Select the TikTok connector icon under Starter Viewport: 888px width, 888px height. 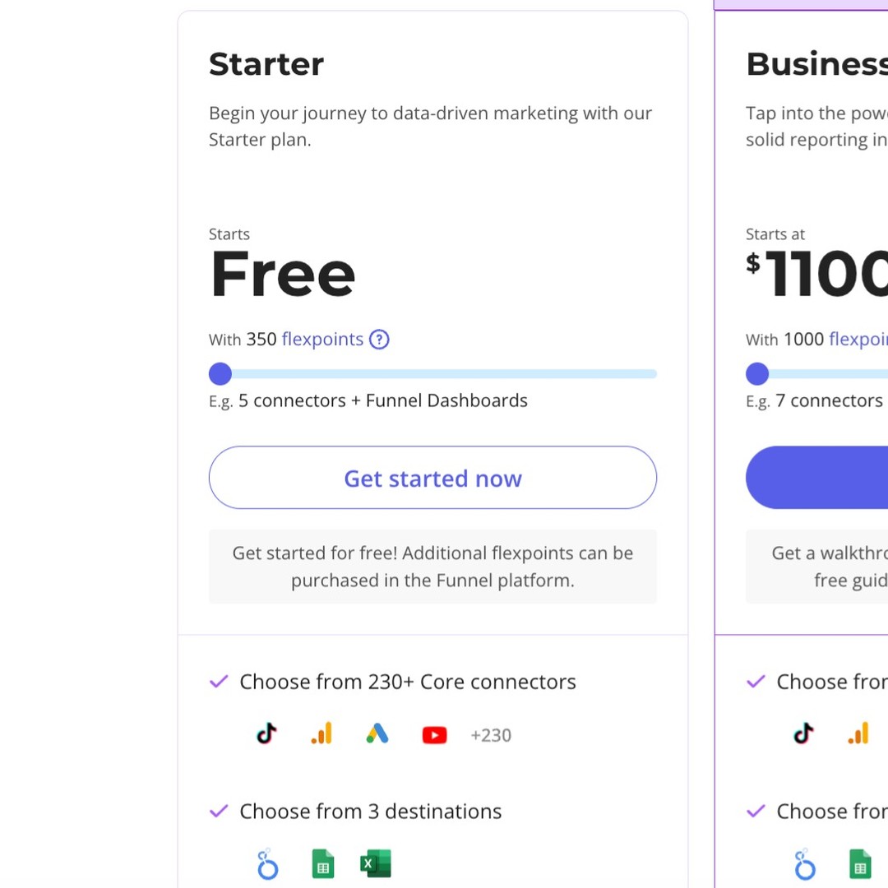point(266,734)
